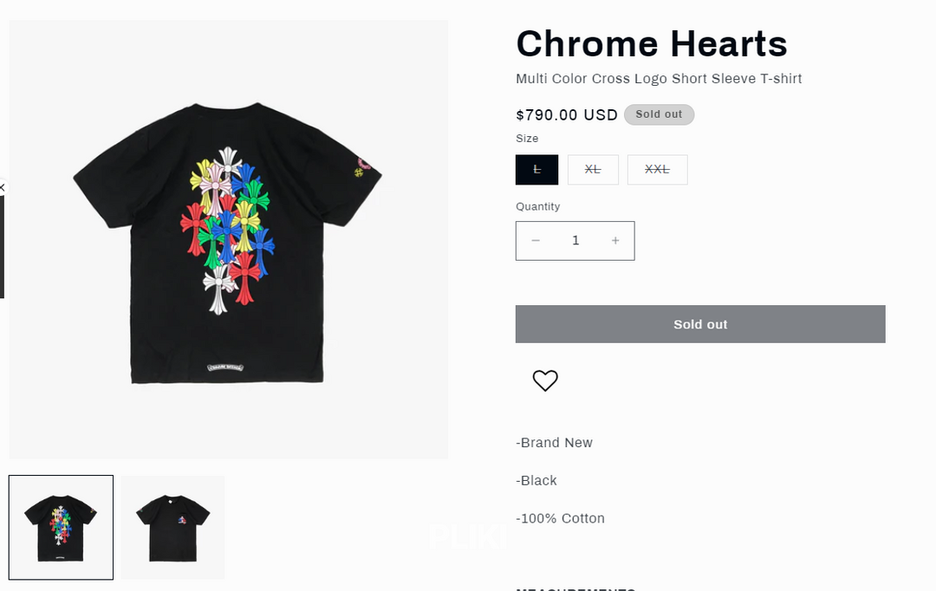The height and width of the screenshot is (591, 936).
Task: Click the quantity number input field
Action: (x=575, y=241)
